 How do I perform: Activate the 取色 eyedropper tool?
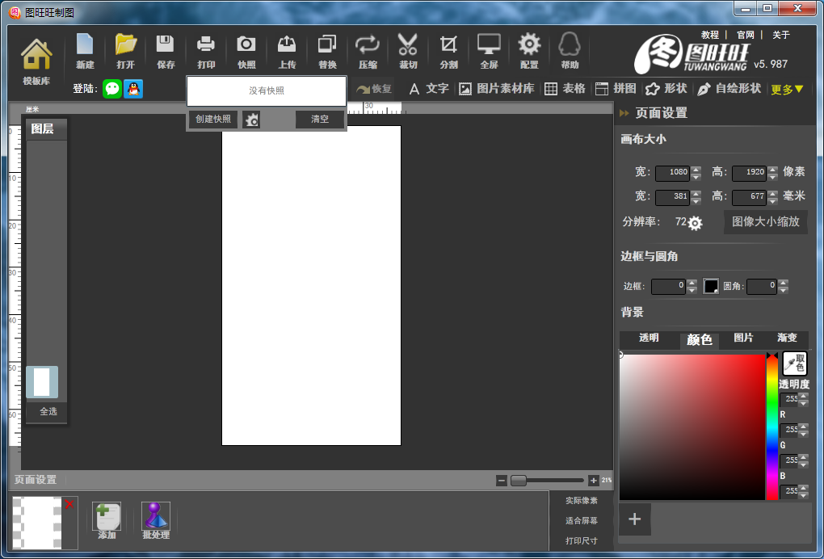795,363
